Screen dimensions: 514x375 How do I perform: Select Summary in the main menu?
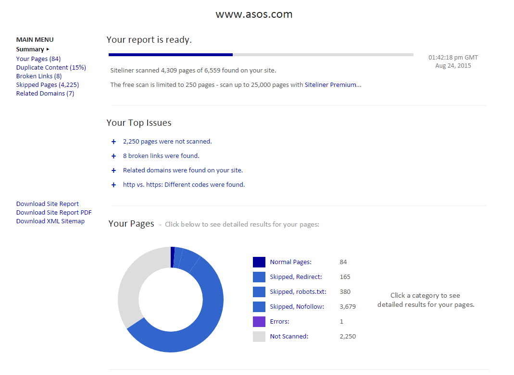point(30,49)
